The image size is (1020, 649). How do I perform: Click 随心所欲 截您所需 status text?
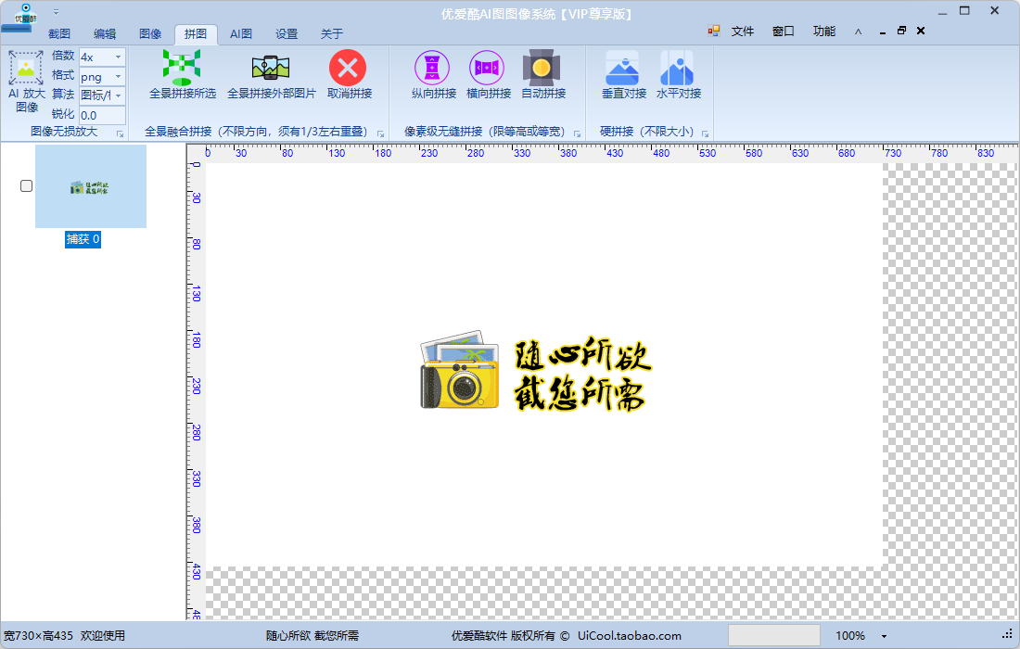(312, 636)
